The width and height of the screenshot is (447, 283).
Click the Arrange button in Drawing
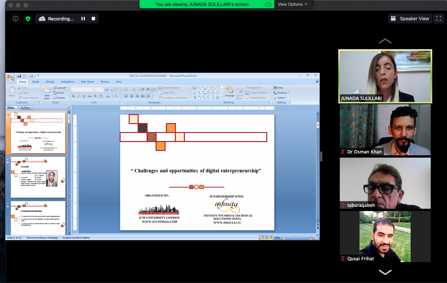pos(229,92)
